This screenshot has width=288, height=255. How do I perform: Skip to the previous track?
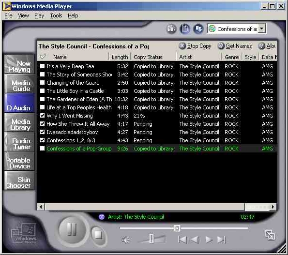coord(182,240)
